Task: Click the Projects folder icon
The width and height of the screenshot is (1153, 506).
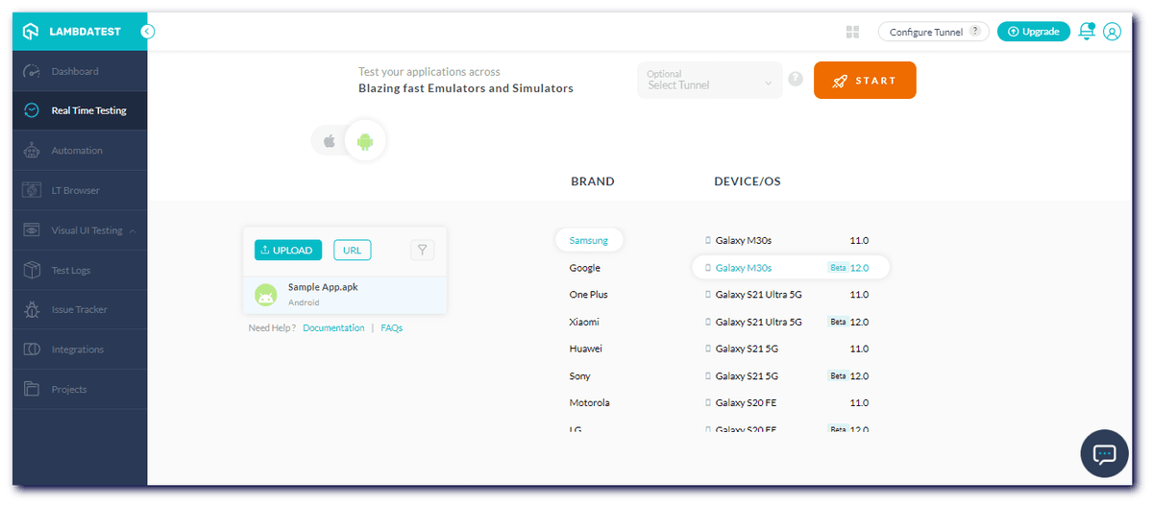Action: (x=32, y=390)
